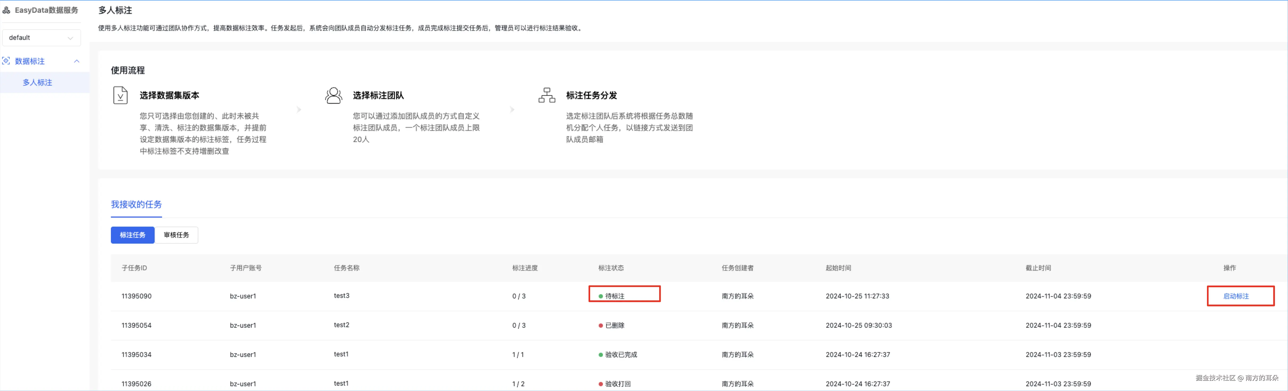Image resolution: width=1288 pixels, height=391 pixels.
Task: Click arrow after 选择数据集版本 step
Action: [x=299, y=109]
